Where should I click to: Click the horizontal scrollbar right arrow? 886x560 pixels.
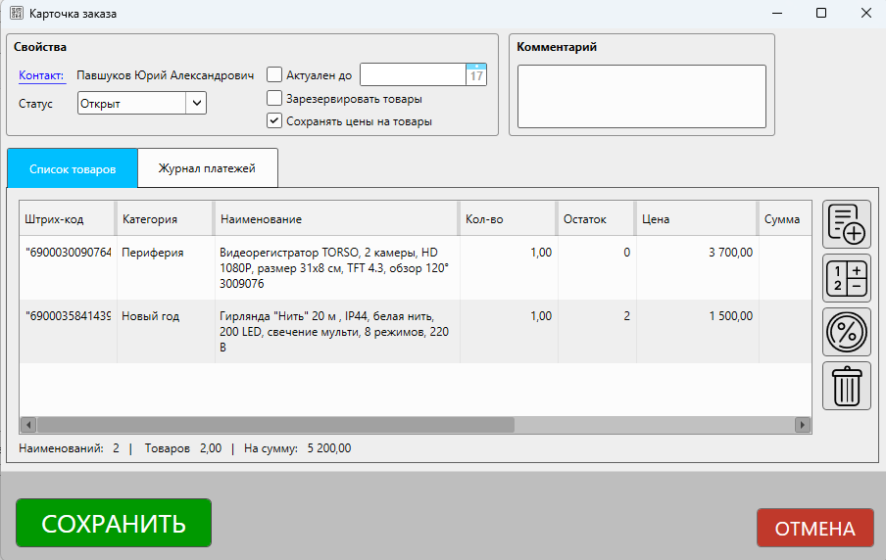pyautogui.click(x=803, y=425)
